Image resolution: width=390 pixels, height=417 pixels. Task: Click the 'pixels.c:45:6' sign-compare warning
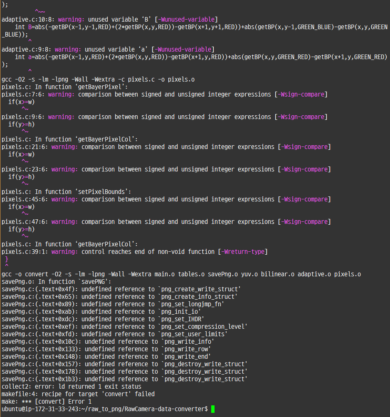click(166, 199)
